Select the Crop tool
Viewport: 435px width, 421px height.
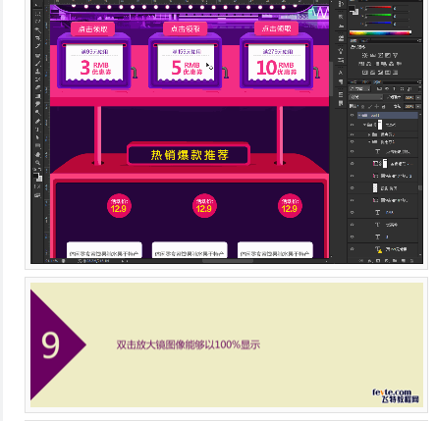coord(38,38)
